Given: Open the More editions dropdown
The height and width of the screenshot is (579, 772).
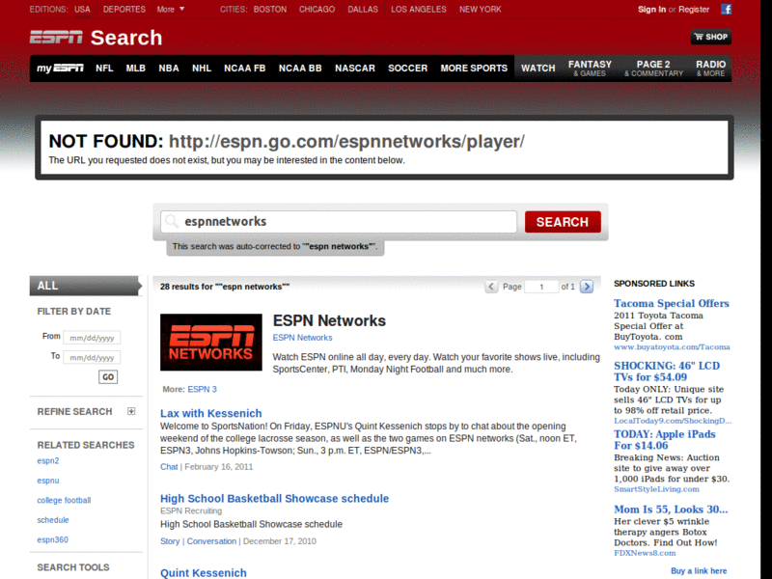Looking at the screenshot, I should (171, 10).
